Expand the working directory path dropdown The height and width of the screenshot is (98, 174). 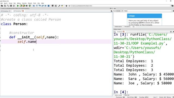pyautogui.click(x=170, y=6)
